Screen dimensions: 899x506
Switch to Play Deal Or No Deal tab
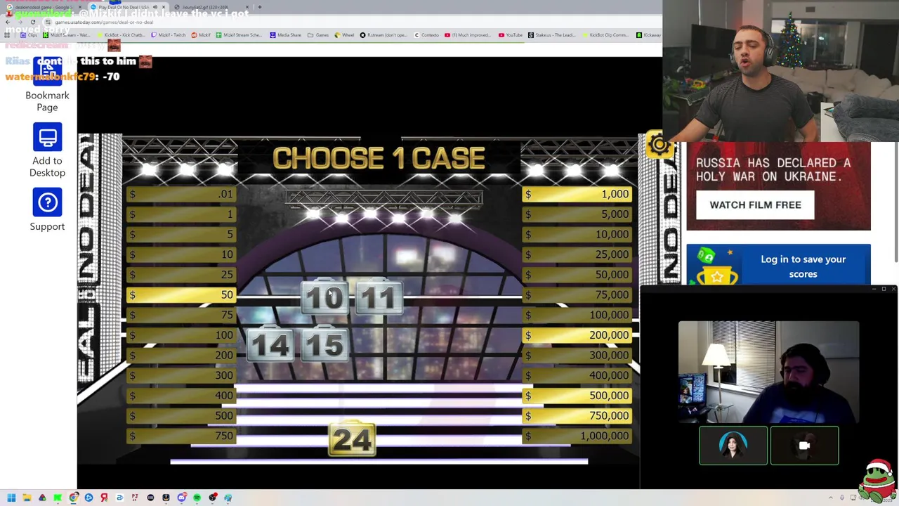pyautogui.click(x=128, y=7)
